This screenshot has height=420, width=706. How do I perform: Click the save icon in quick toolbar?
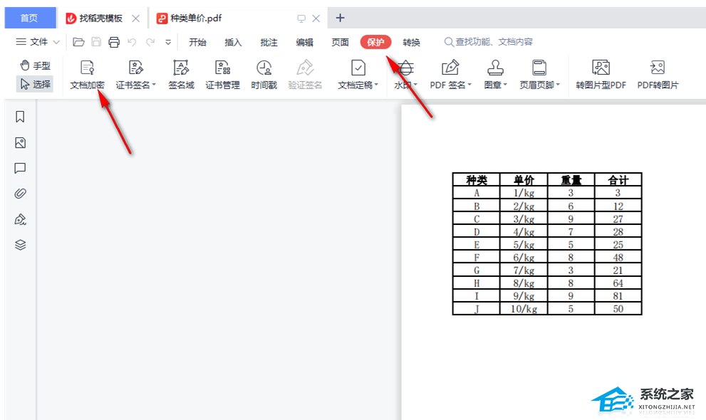click(x=96, y=42)
